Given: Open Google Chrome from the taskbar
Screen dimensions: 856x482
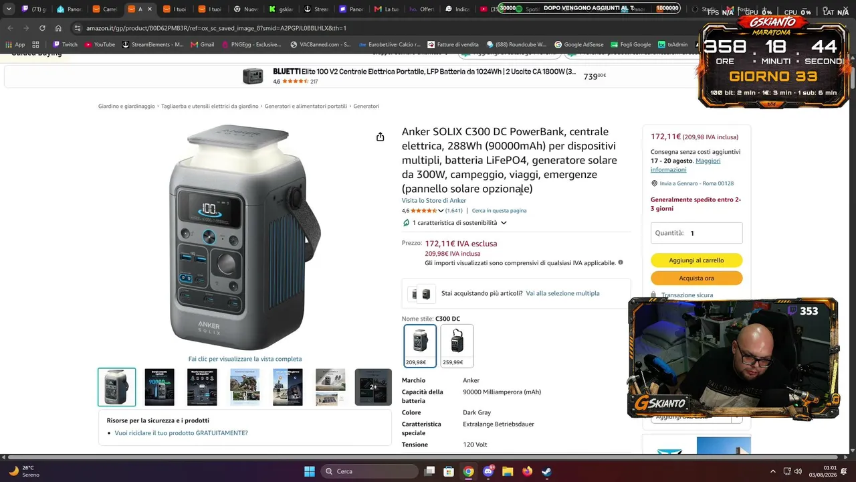Looking at the screenshot, I should (x=469, y=471).
